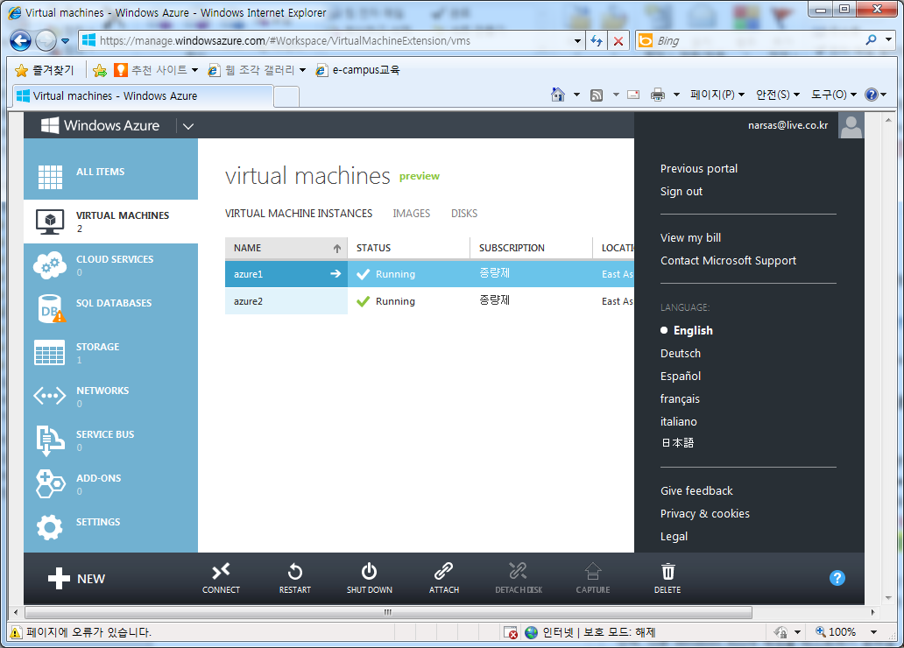Click the horizontal scrollbar thumb

point(388,612)
